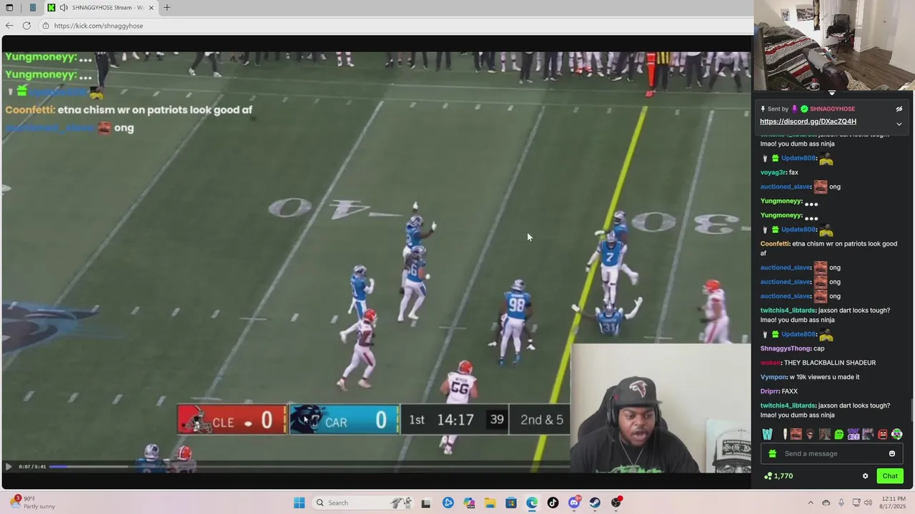Open microphone tray icon
This screenshot has width=915, height=514.
[841, 503]
